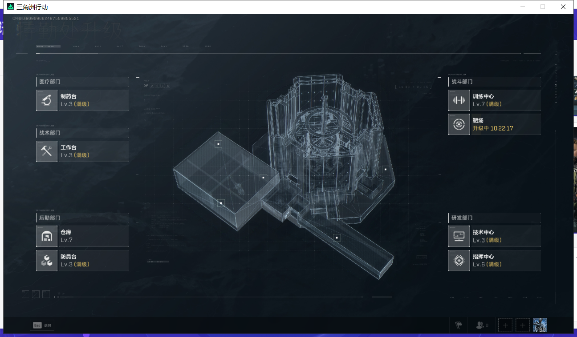Select the 技术中心 Lv.3 entry text
577x337 pixels.
488,236
